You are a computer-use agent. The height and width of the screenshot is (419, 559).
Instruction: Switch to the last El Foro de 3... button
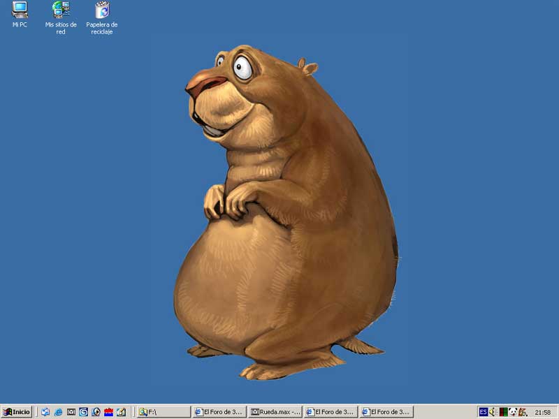click(386, 412)
